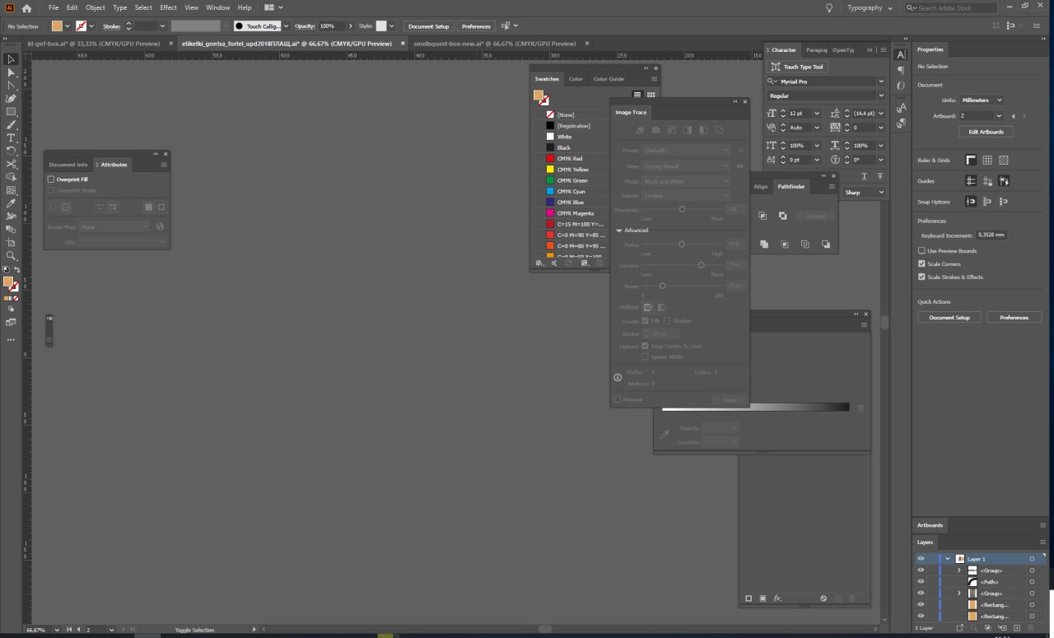Viewport: 1054px width, 638px height.
Task: Show rulers icon in Ruler & Grids
Action: pos(972,161)
